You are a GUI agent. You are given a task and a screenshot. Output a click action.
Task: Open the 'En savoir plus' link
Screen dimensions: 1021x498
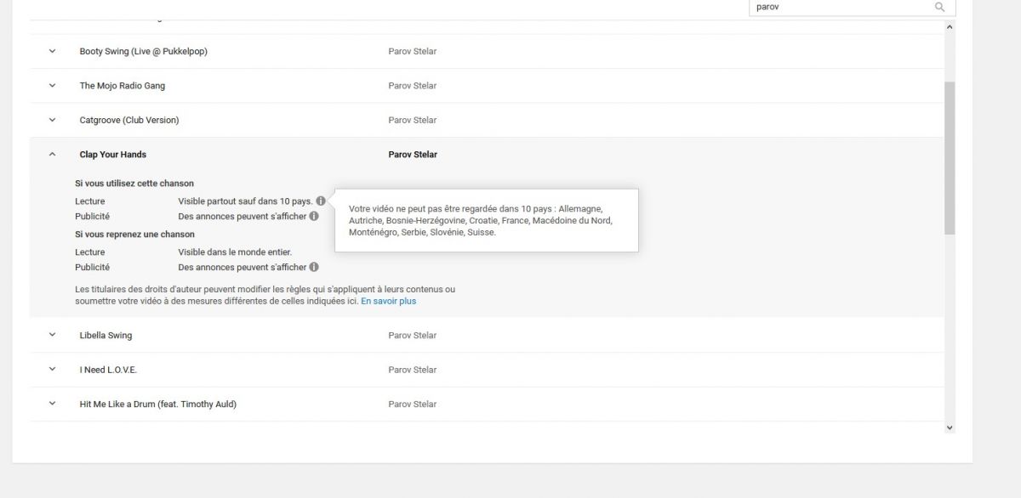(x=388, y=301)
